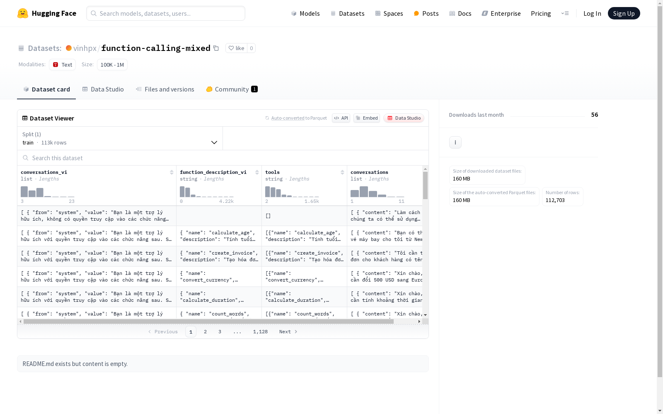Sort the function_description_vi column
The height and width of the screenshot is (414, 663).
tap(257, 172)
